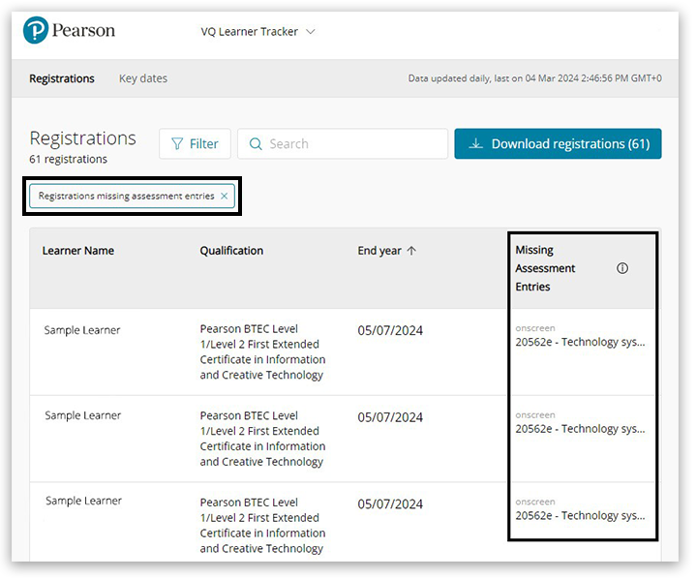Image resolution: width=696 pixels, height=579 pixels.
Task: Select the Registrations tab
Action: pos(62,78)
